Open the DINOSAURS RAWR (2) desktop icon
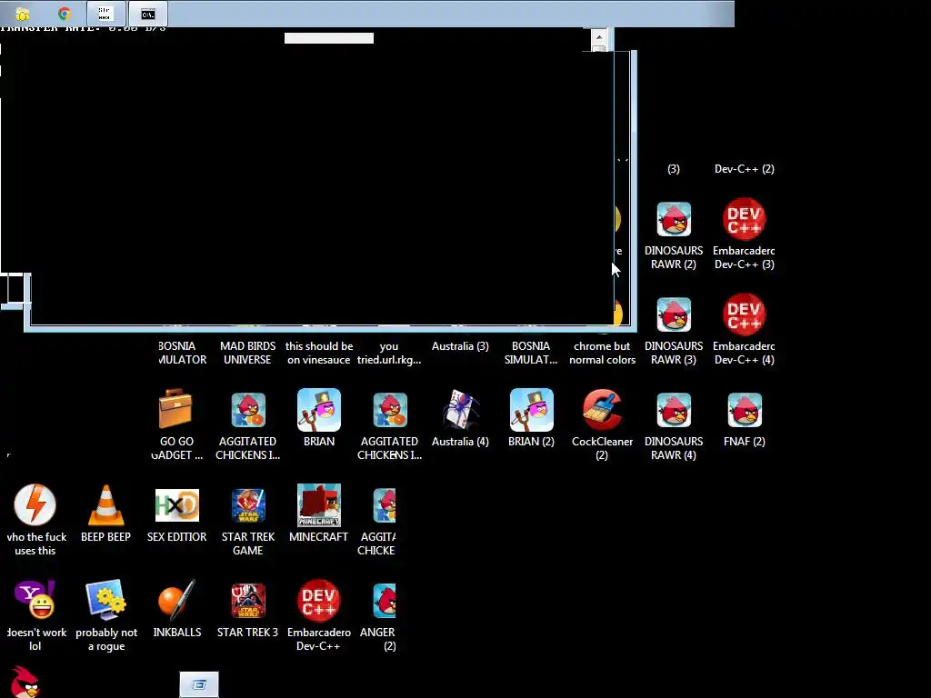This screenshot has height=698, width=931. click(x=674, y=220)
